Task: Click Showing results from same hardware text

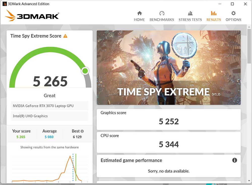Action: [x=49, y=147]
